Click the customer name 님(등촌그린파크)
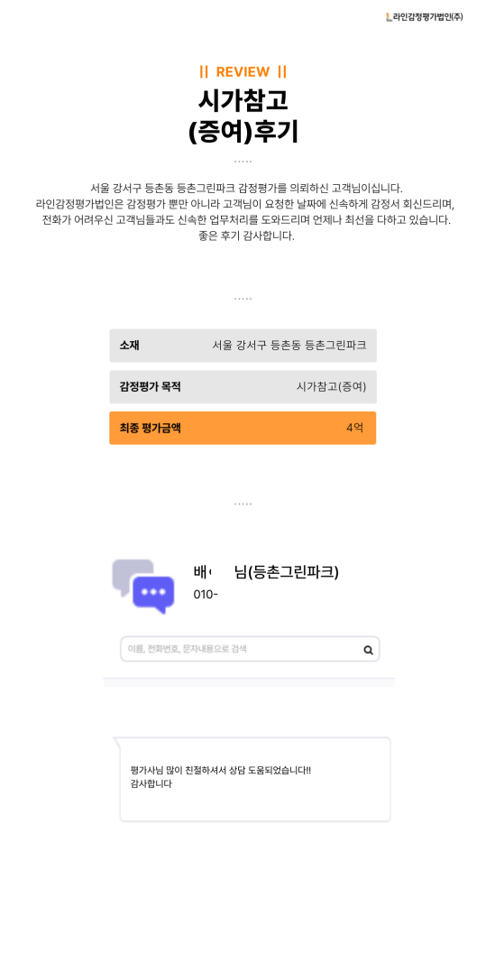Image resolution: width=486 pixels, height=972 pixels. 287,571
